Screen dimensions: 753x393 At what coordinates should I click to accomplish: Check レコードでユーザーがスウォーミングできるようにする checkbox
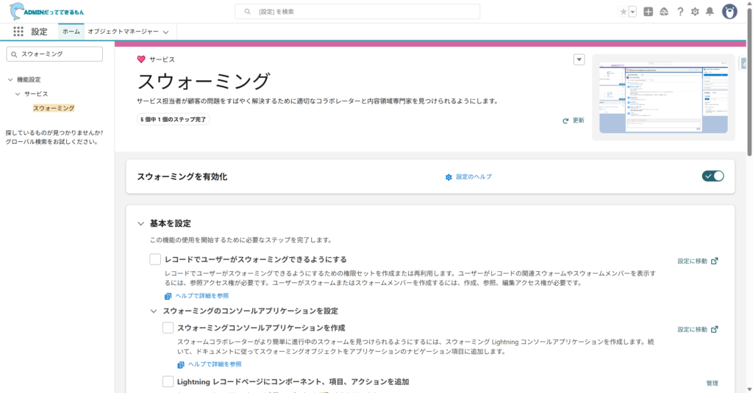point(155,259)
